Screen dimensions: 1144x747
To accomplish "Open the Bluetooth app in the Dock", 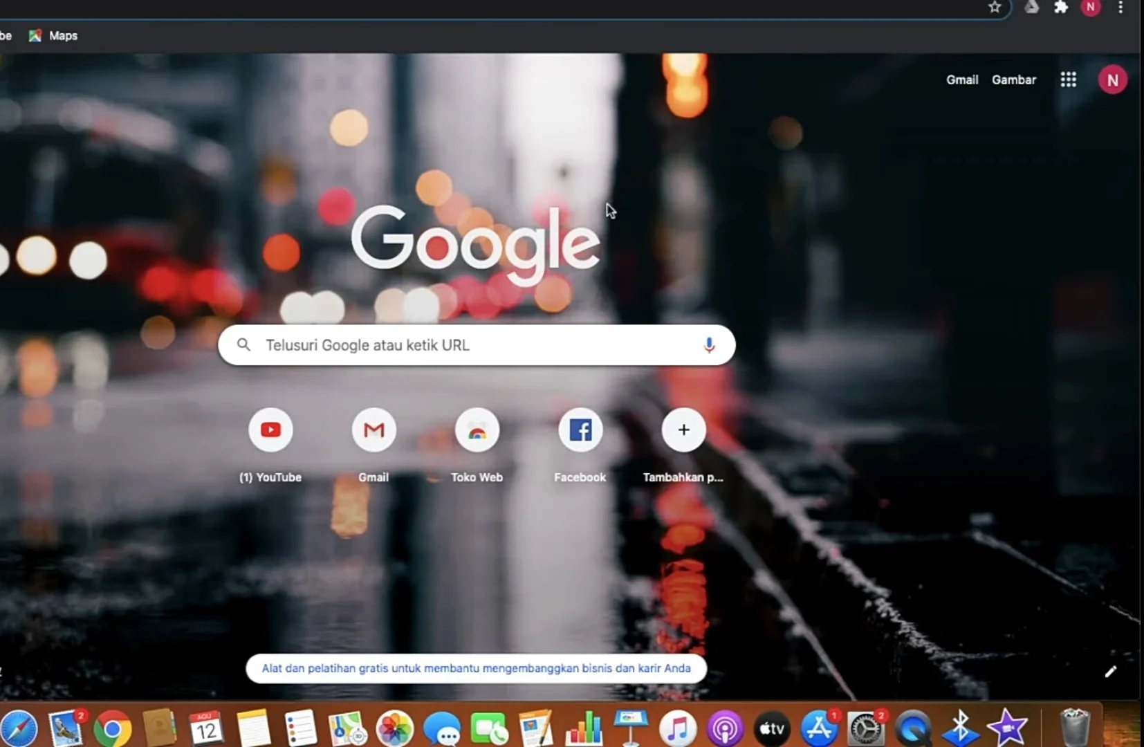I will 961,728.
